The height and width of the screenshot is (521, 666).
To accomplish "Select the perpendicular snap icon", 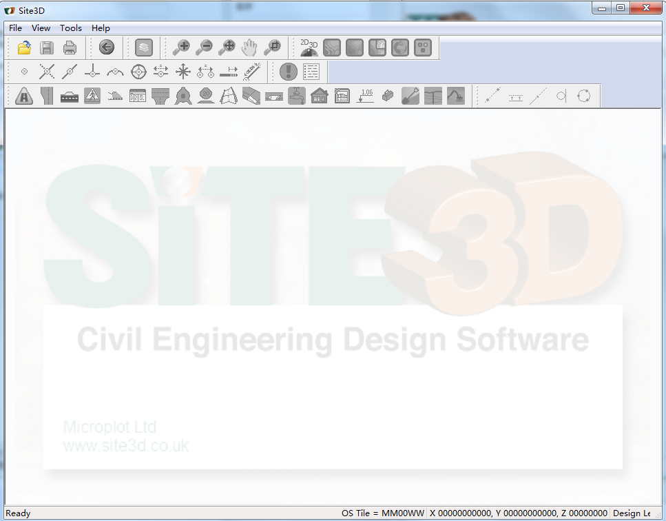I will pyautogui.click(x=92, y=72).
